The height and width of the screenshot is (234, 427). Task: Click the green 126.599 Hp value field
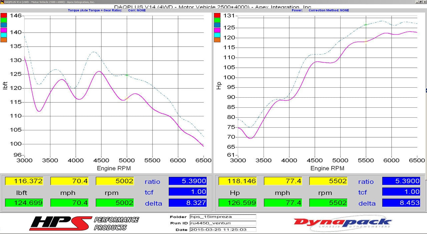(238, 203)
